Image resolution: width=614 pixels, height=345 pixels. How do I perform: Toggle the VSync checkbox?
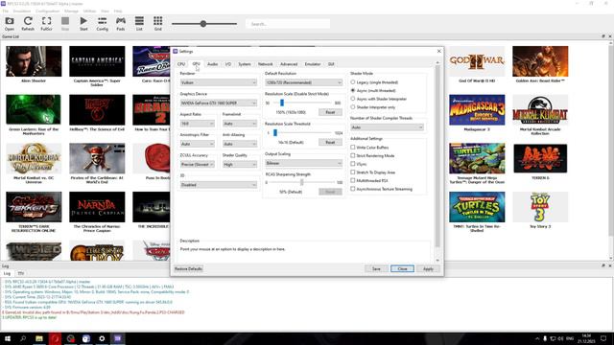[353, 164]
